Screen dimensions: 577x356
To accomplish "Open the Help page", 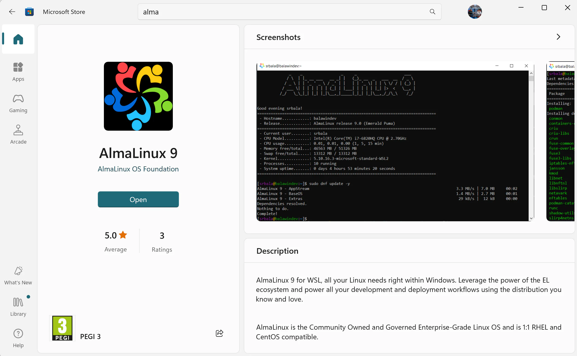I will pos(18,338).
